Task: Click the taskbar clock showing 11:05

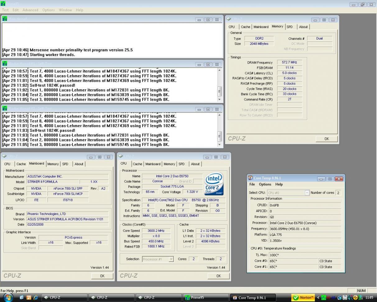Action: tap(369, 298)
